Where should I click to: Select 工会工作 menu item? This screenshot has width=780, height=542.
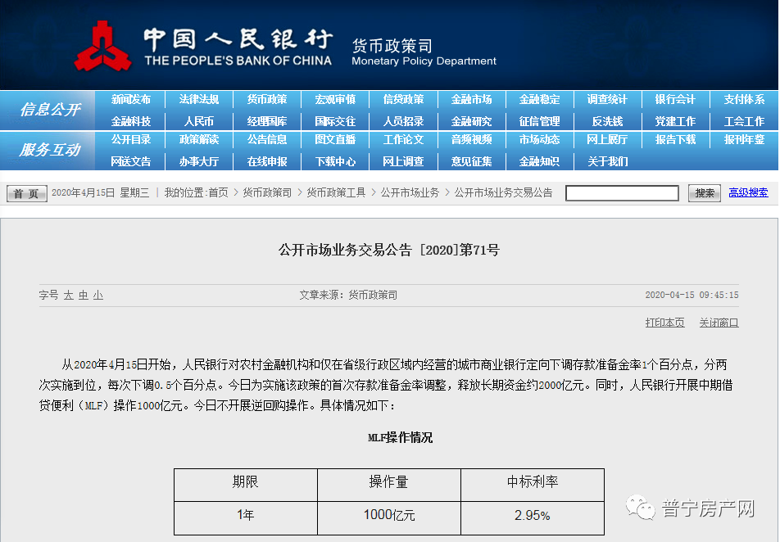click(744, 121)
